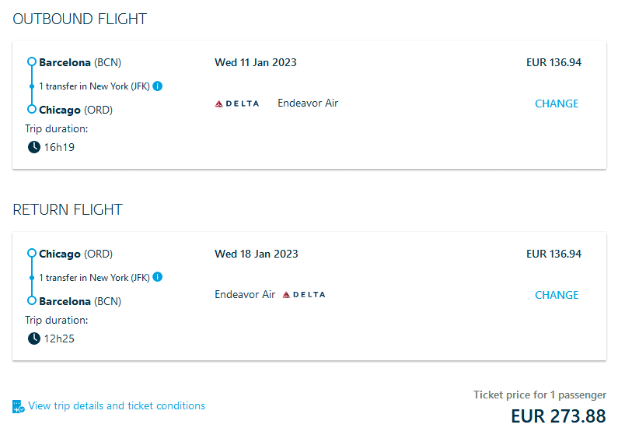Change the outbound flight
Screen dimensions: 618x435
point(557,103)
